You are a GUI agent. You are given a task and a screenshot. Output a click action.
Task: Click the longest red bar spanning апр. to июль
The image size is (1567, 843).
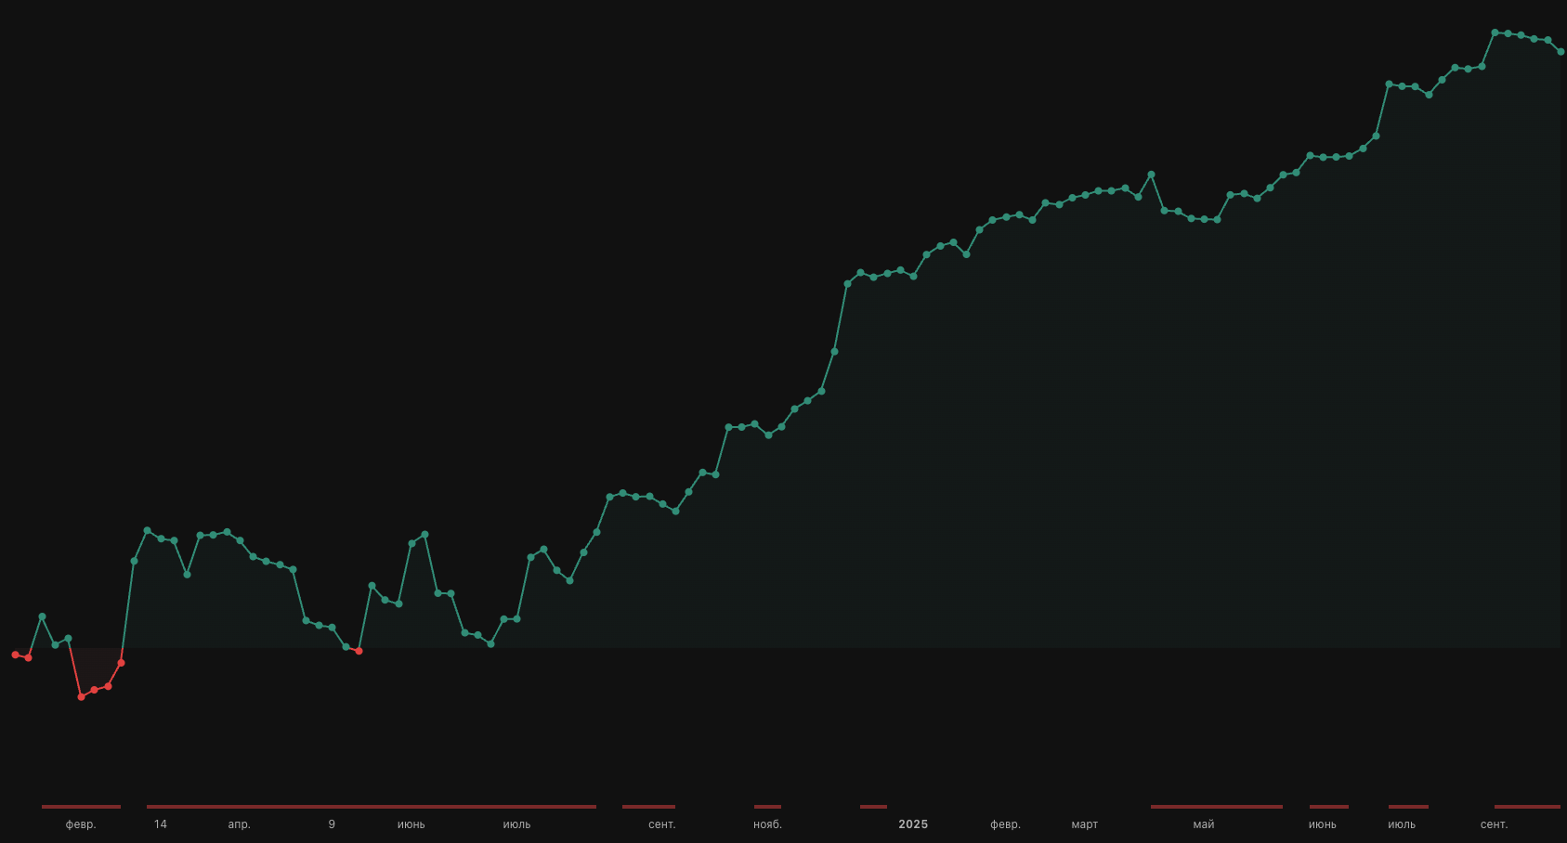coord(372,807)
